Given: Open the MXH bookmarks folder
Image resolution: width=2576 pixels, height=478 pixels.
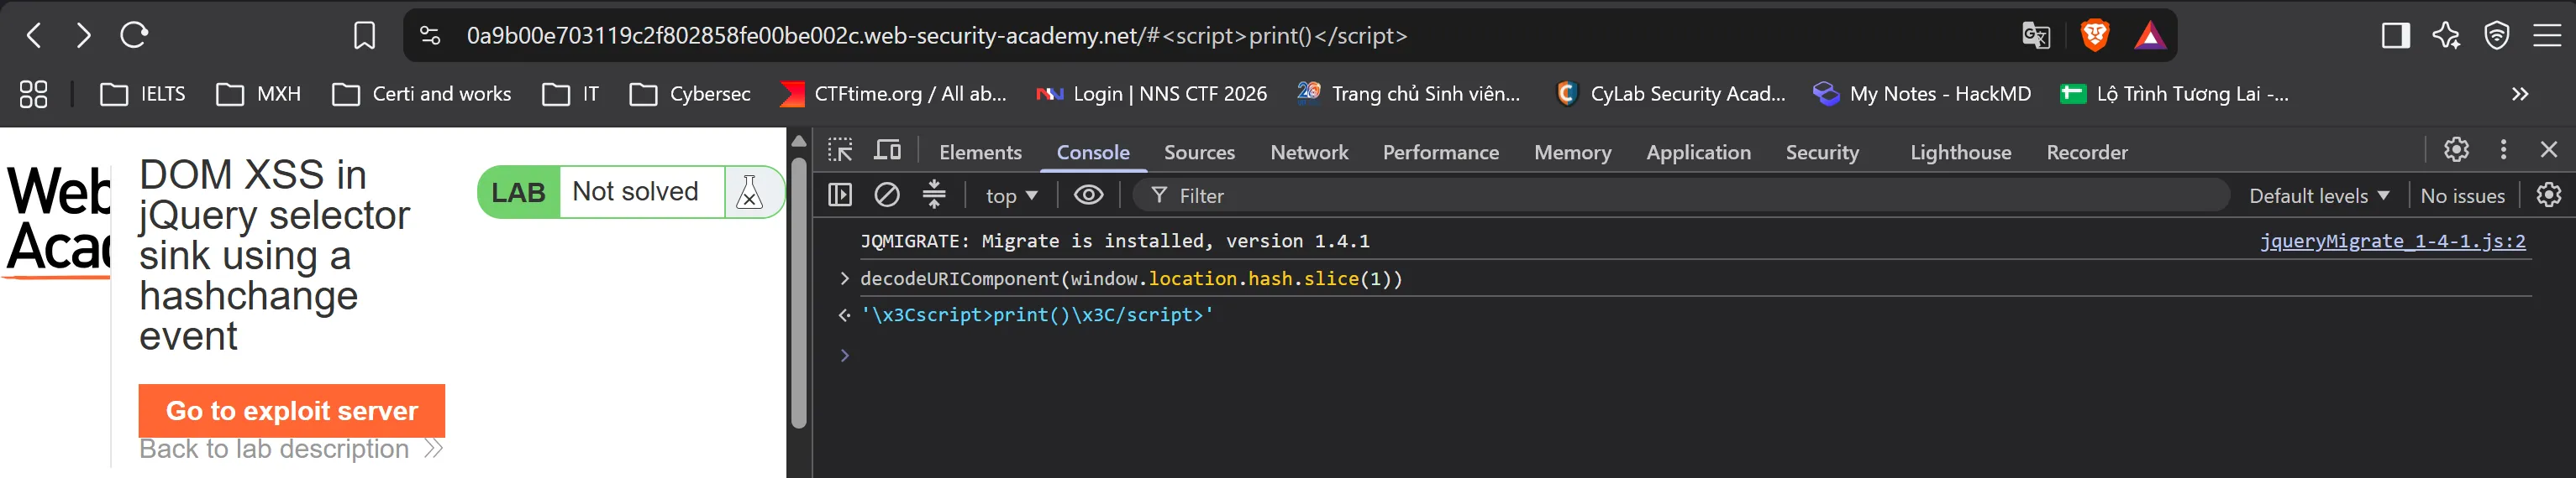Looking at the screenshot, I should 259,94.
